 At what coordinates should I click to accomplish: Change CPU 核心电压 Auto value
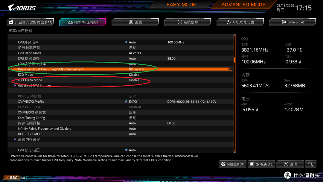(132, 150)
